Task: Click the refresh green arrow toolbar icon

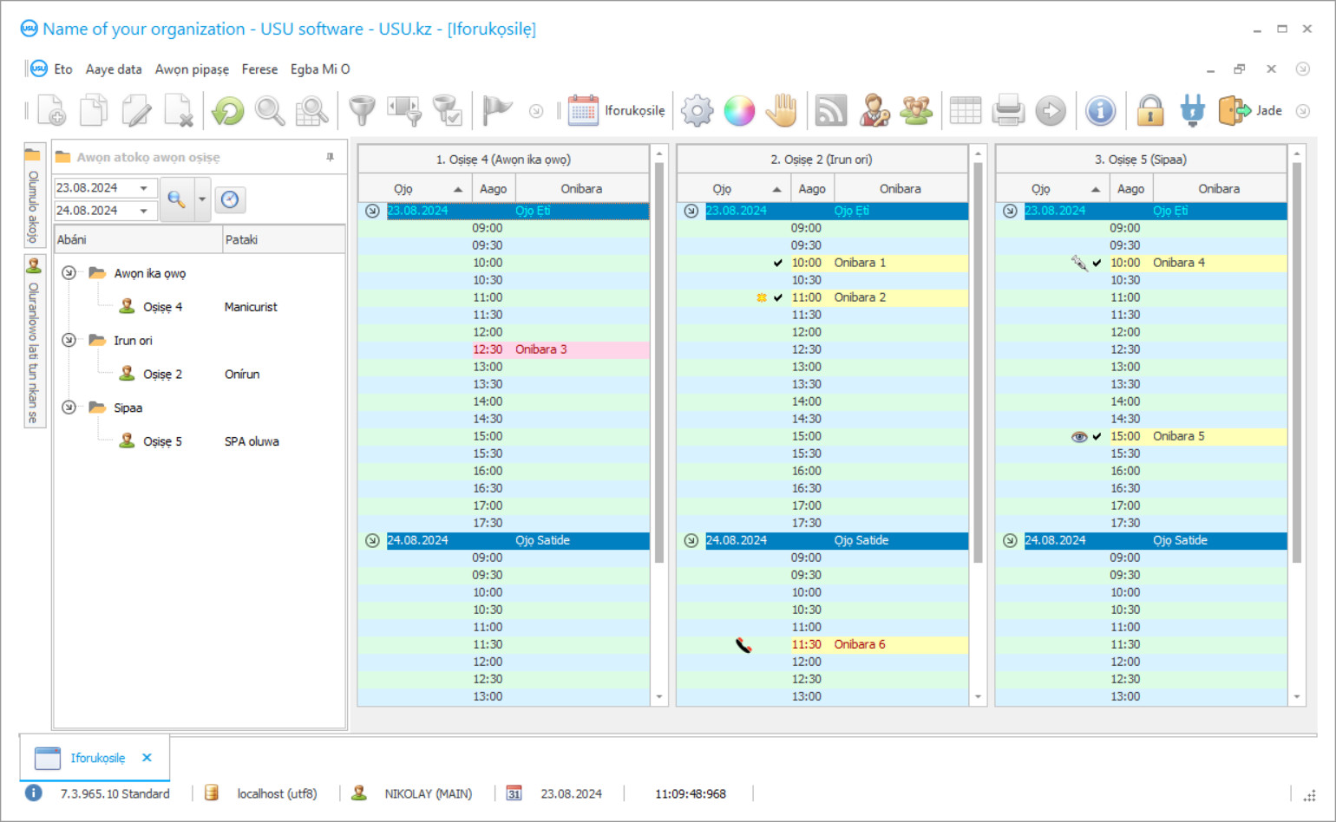Action: pos(228,111)
